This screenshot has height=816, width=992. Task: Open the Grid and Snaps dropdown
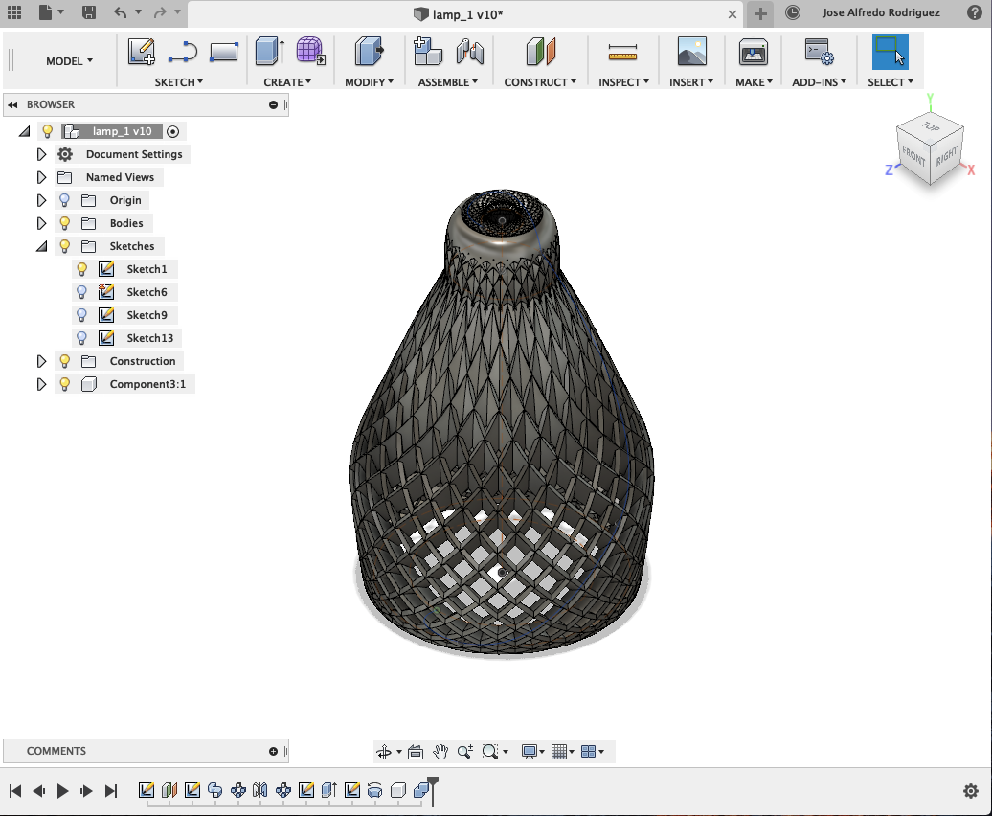click(562, 752)
